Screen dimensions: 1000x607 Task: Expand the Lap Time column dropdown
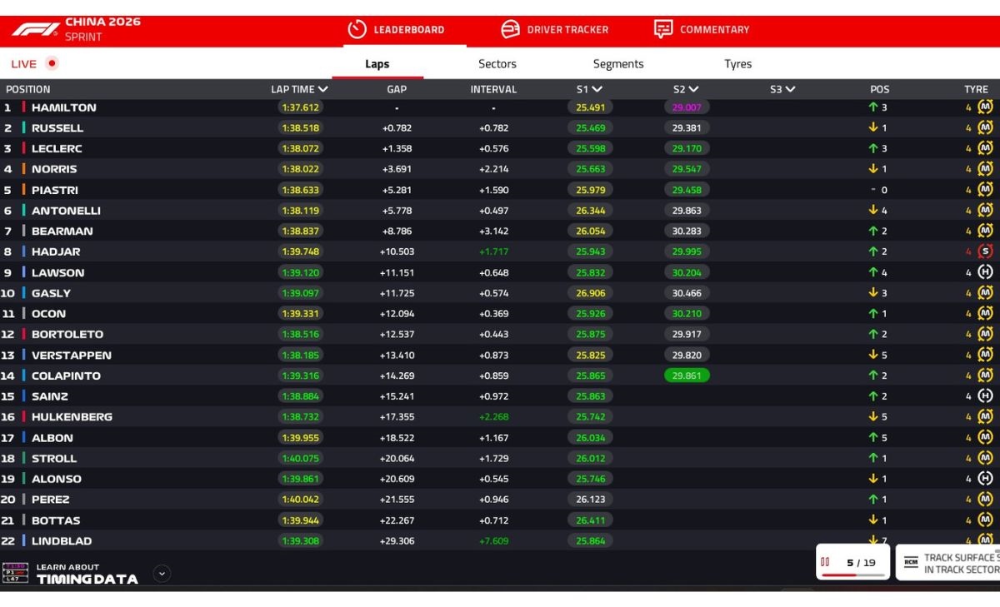click(322, 89)
